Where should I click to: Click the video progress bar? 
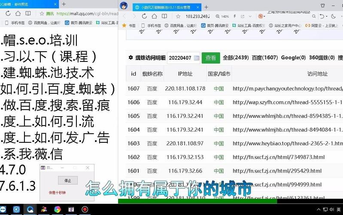pos(231,201)
